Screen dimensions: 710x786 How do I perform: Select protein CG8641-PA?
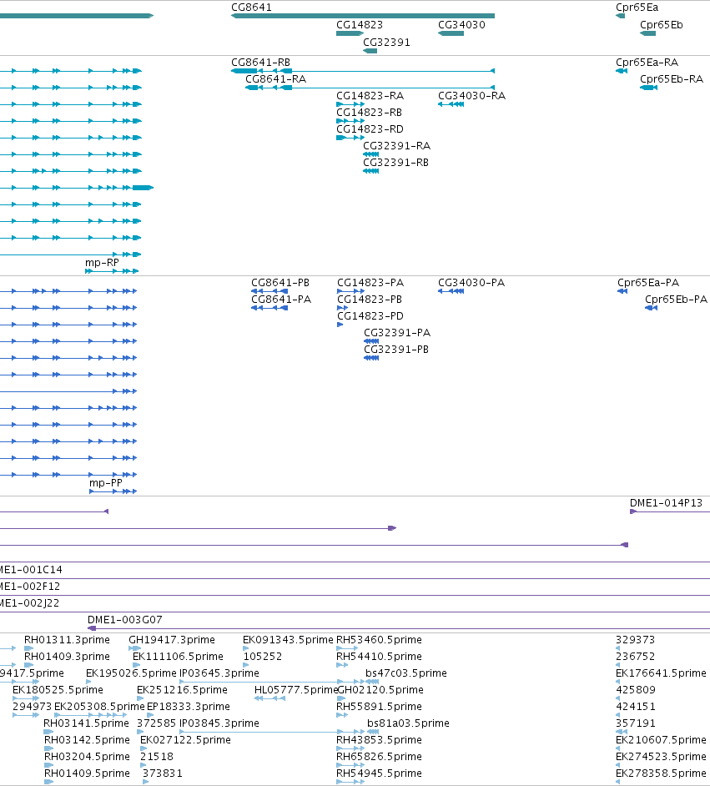click(x=269, y=308)
